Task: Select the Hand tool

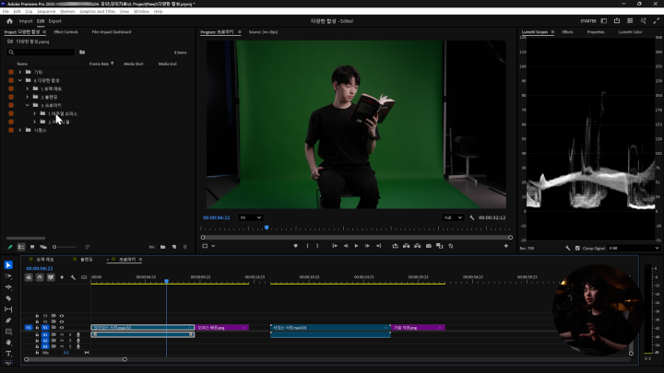Action: 8,342
